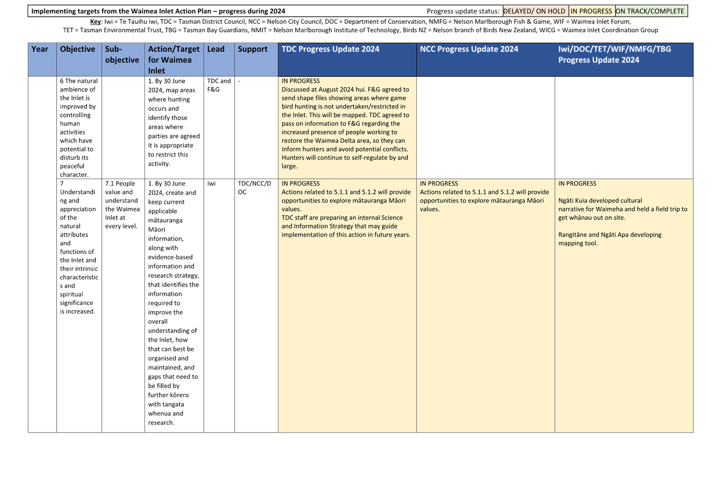The width and height of the screenshot is (721, 498).
Task: Select the 'Action/Target for Waimea Inlet' header
Action: (174, 60)
